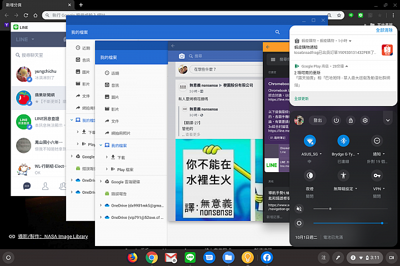400x266 pixels.
Task: Open the VPN key icon setting
Action: (377, 175)
